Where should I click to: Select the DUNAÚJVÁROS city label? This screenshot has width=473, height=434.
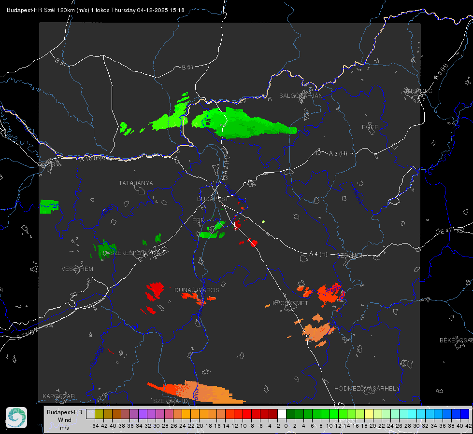197,290
